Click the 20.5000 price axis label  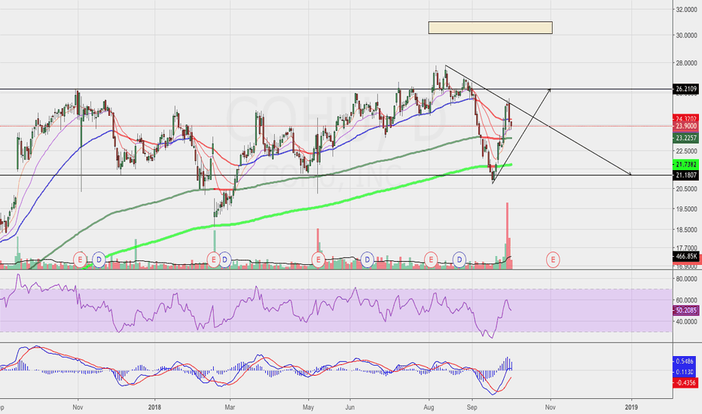click(x=686, y=189)
